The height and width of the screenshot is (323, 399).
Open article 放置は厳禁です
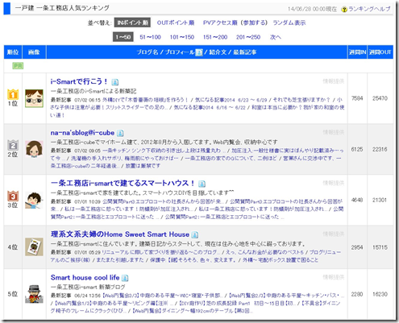tap(143, 166)
